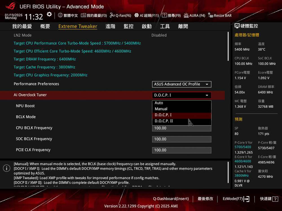Expand the Performance Preferences dropdown
This screenshot has height=211, width=282.
pyautogui.click(x=182, y=84)
